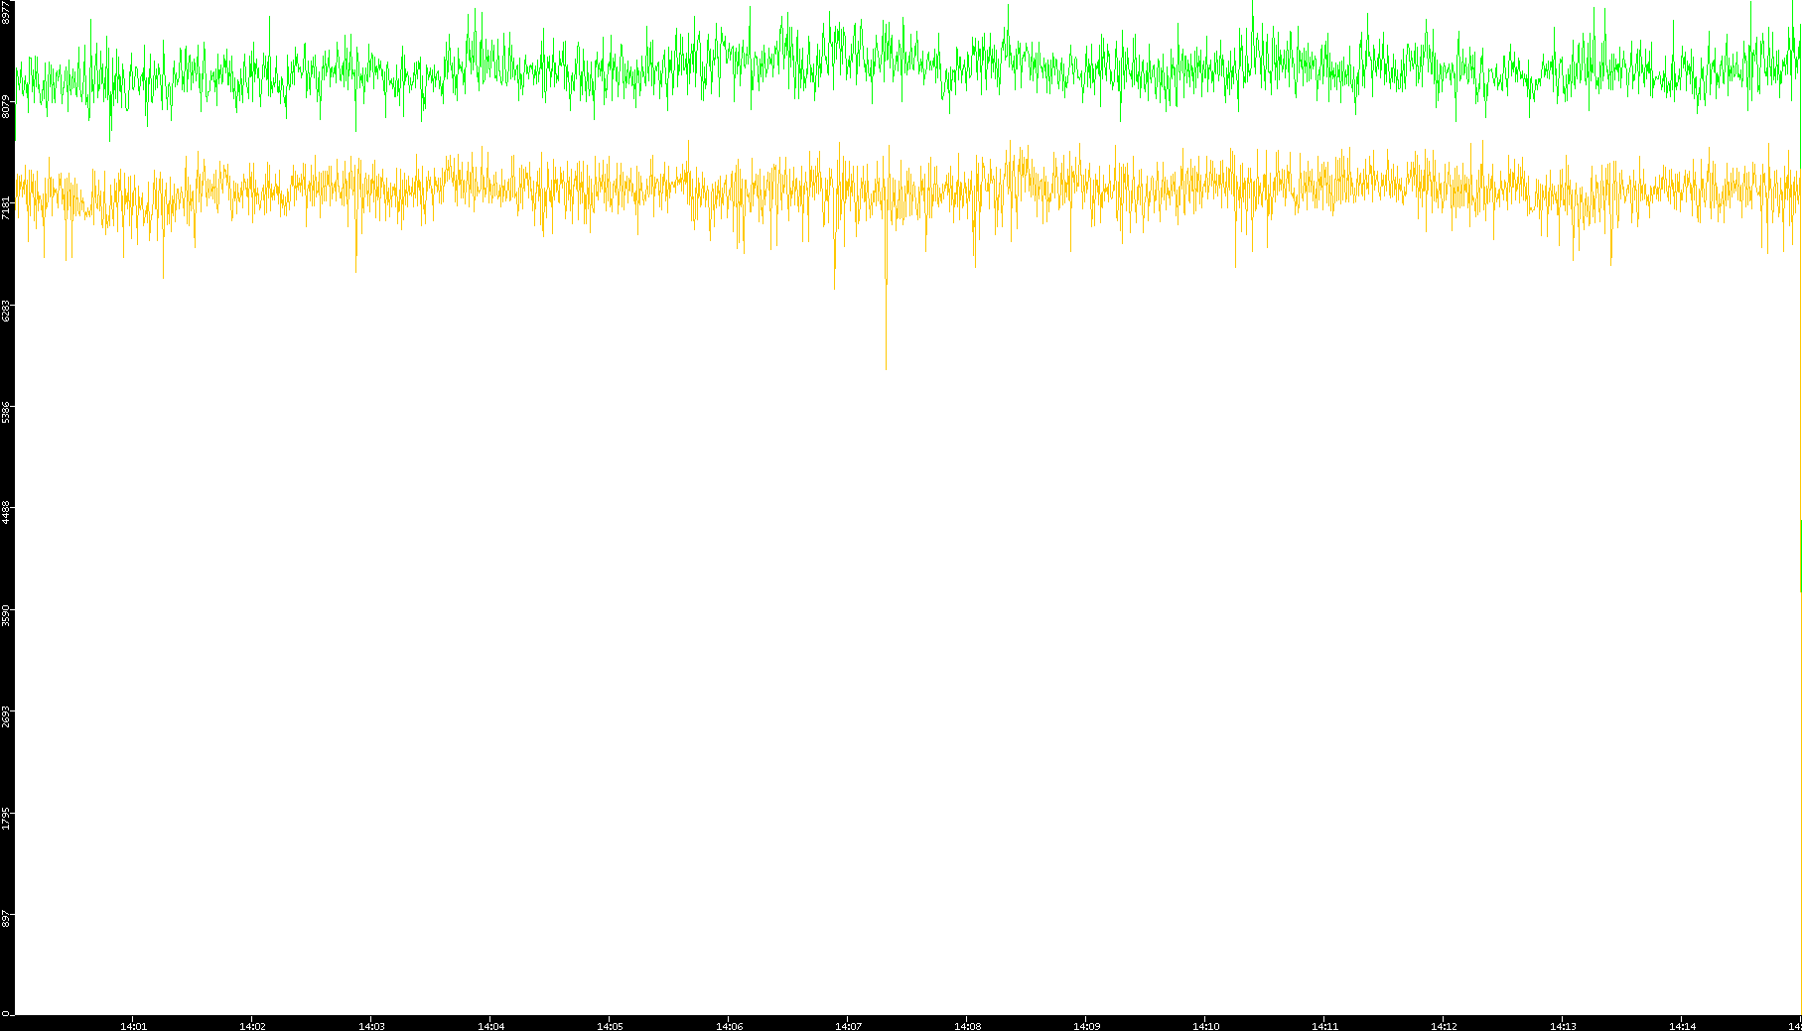Screen dimensions: 1802x1031
Task: Select the 14:02 time axis label
Action: [252, 1026]
